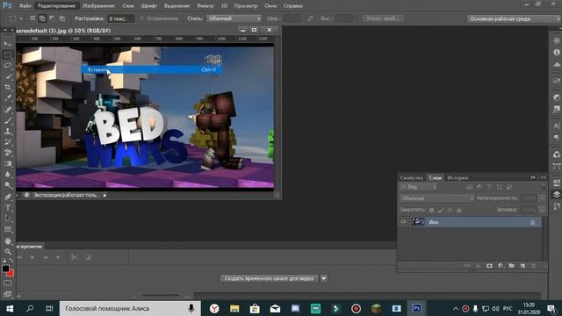Click the foreground black color swatch
The image size is (562, 316).
pyautogui.click(x=5, y=269)
